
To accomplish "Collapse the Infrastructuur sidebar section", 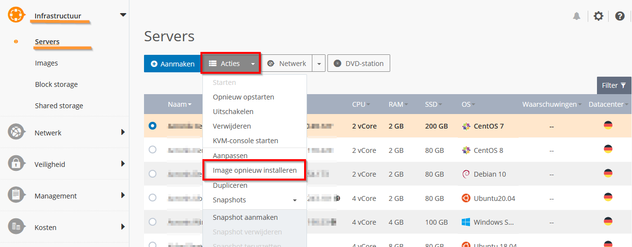I will (x=123, y=15).
